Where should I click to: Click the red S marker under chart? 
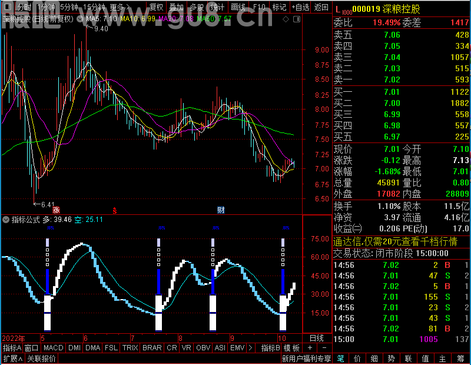coord(115,211)
